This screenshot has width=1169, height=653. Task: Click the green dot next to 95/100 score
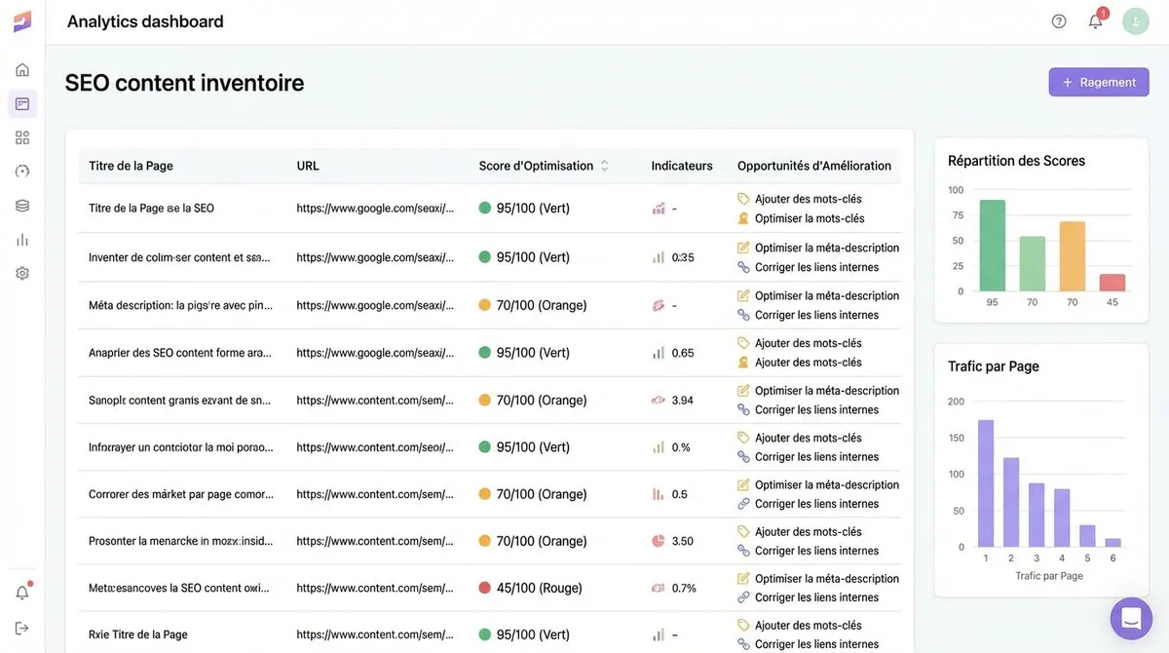tap(483, 208)
